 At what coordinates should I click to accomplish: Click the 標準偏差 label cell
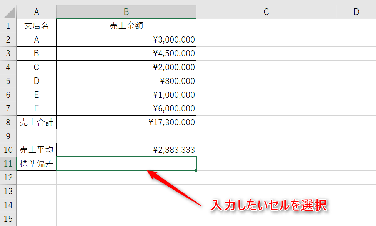point(37,164)
